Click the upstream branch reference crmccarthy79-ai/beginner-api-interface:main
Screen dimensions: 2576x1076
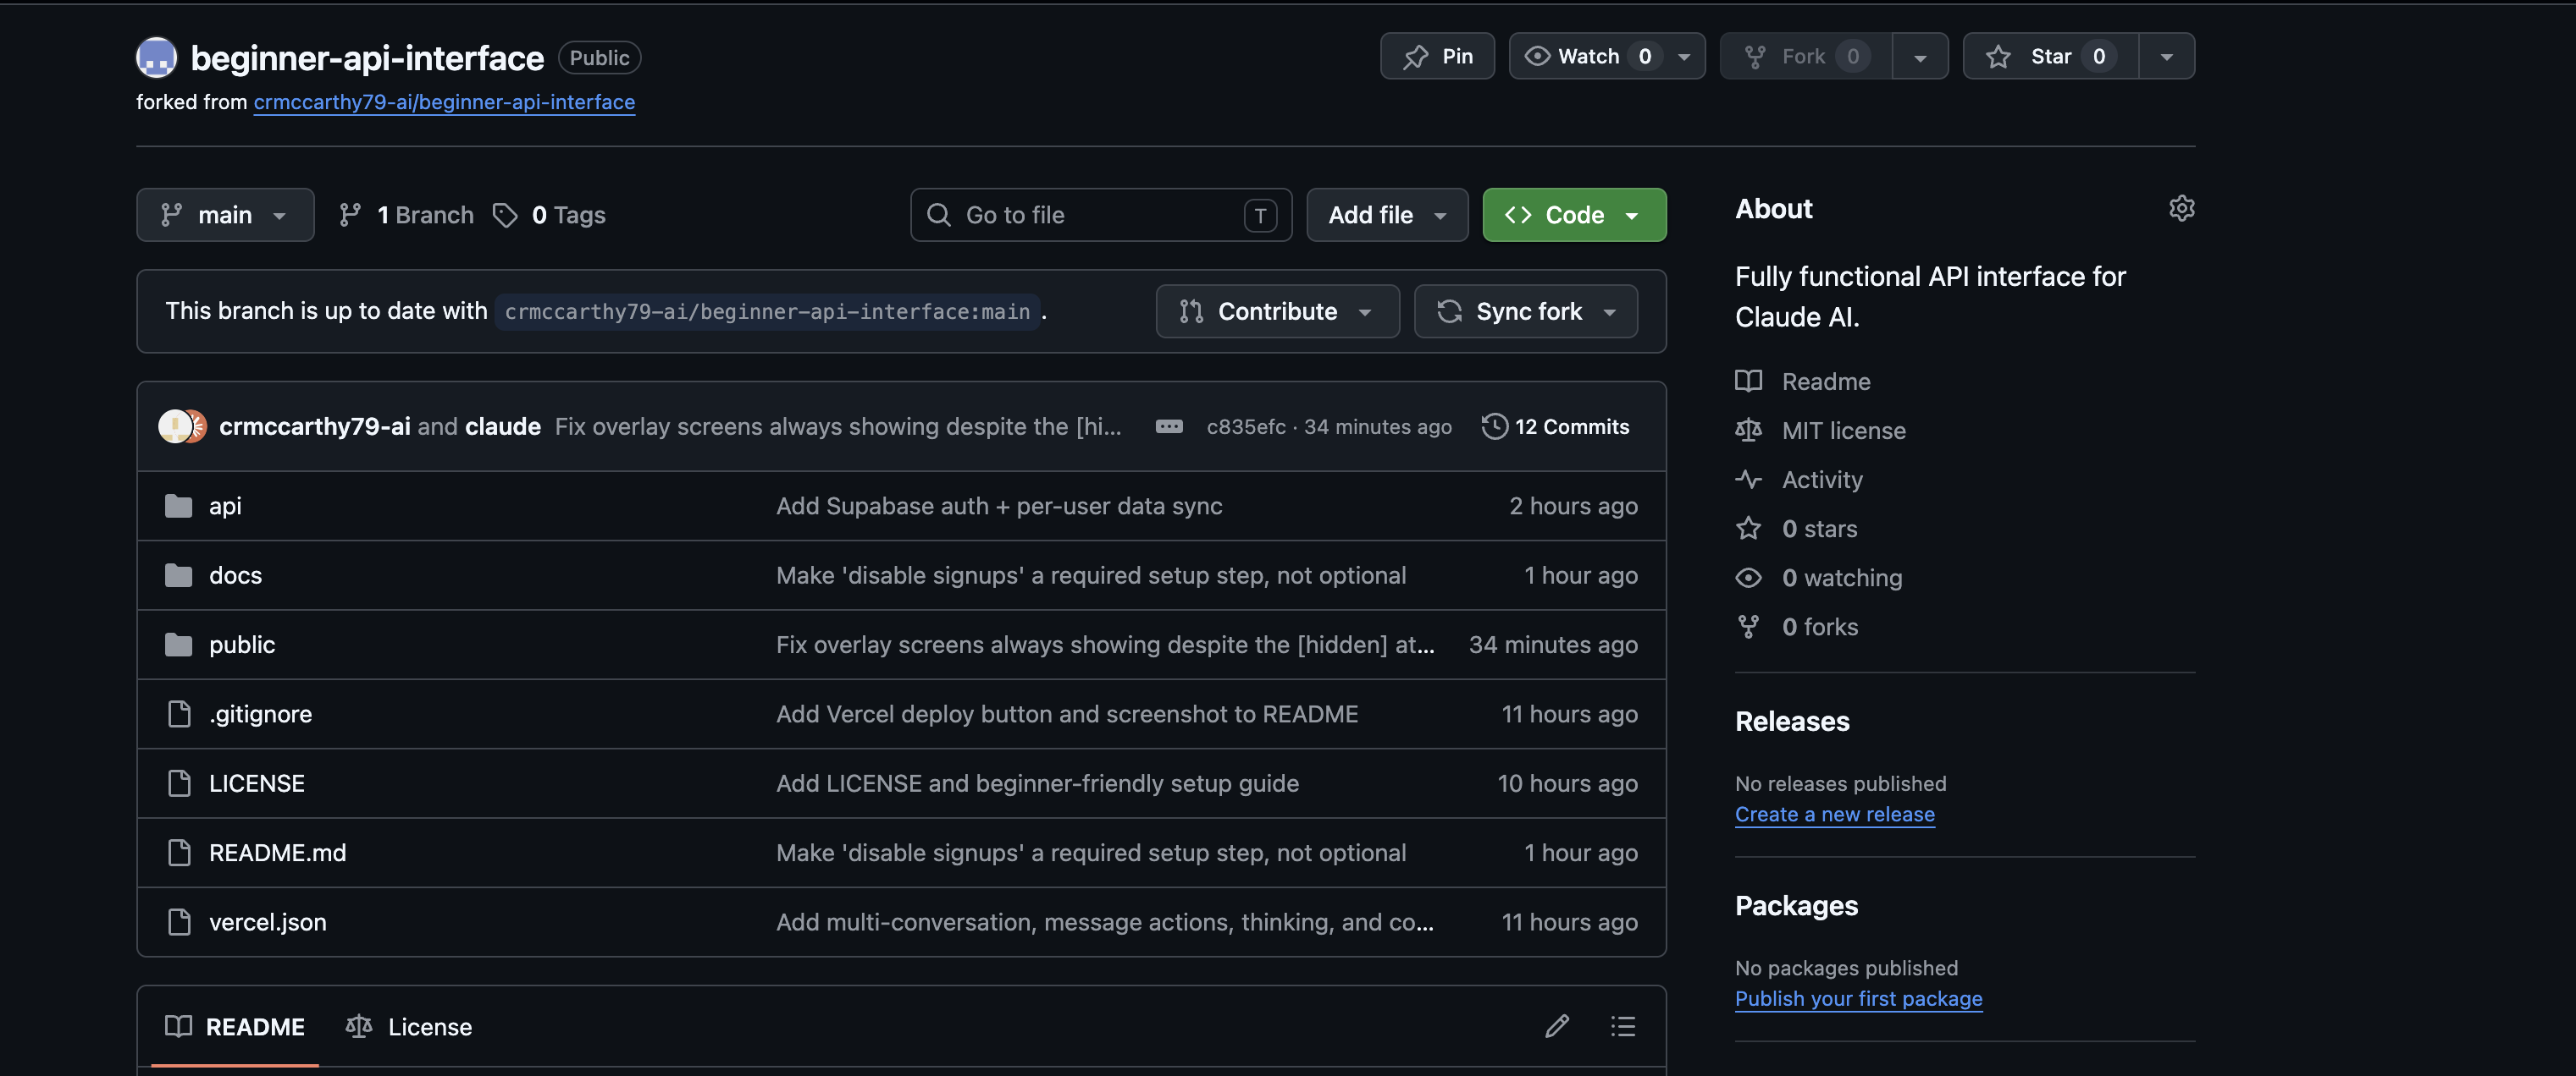pyautogui.click(x=767, y=311)
